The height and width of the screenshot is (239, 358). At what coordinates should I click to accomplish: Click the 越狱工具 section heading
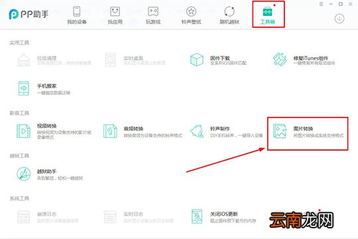[19, 156]
